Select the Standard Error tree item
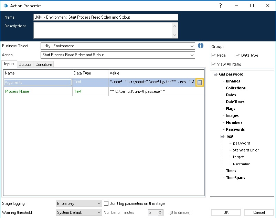 (245, 150)
